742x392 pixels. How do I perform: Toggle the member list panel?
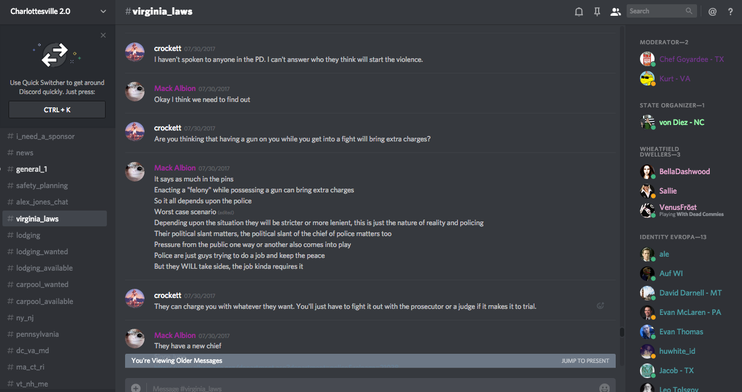[615, 12]
